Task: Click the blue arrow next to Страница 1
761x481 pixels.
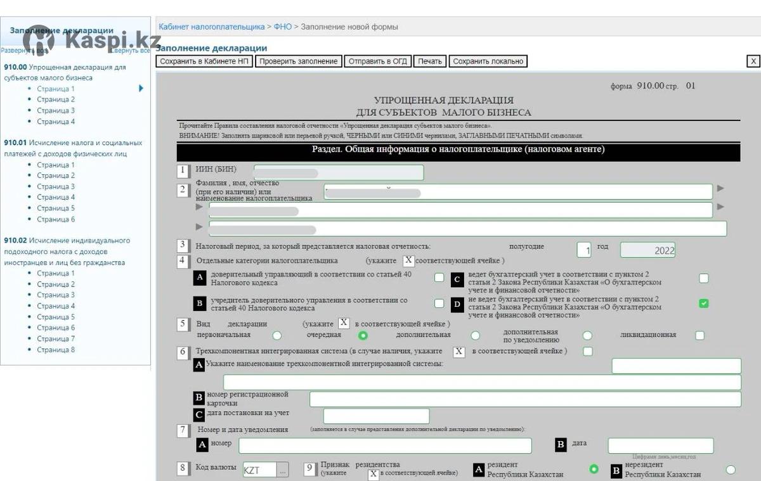Action: coord(141,89)
